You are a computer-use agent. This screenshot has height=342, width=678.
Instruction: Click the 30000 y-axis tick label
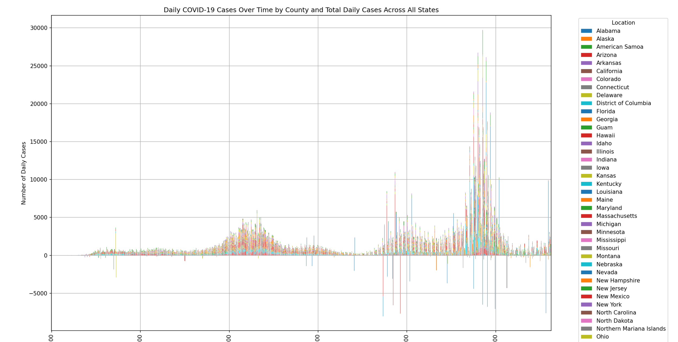39,28
